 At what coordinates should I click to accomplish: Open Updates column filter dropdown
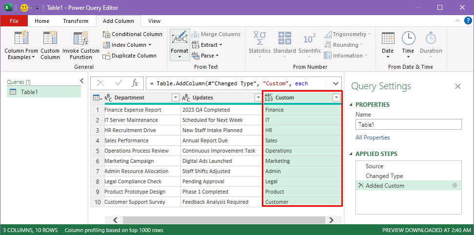258,98
